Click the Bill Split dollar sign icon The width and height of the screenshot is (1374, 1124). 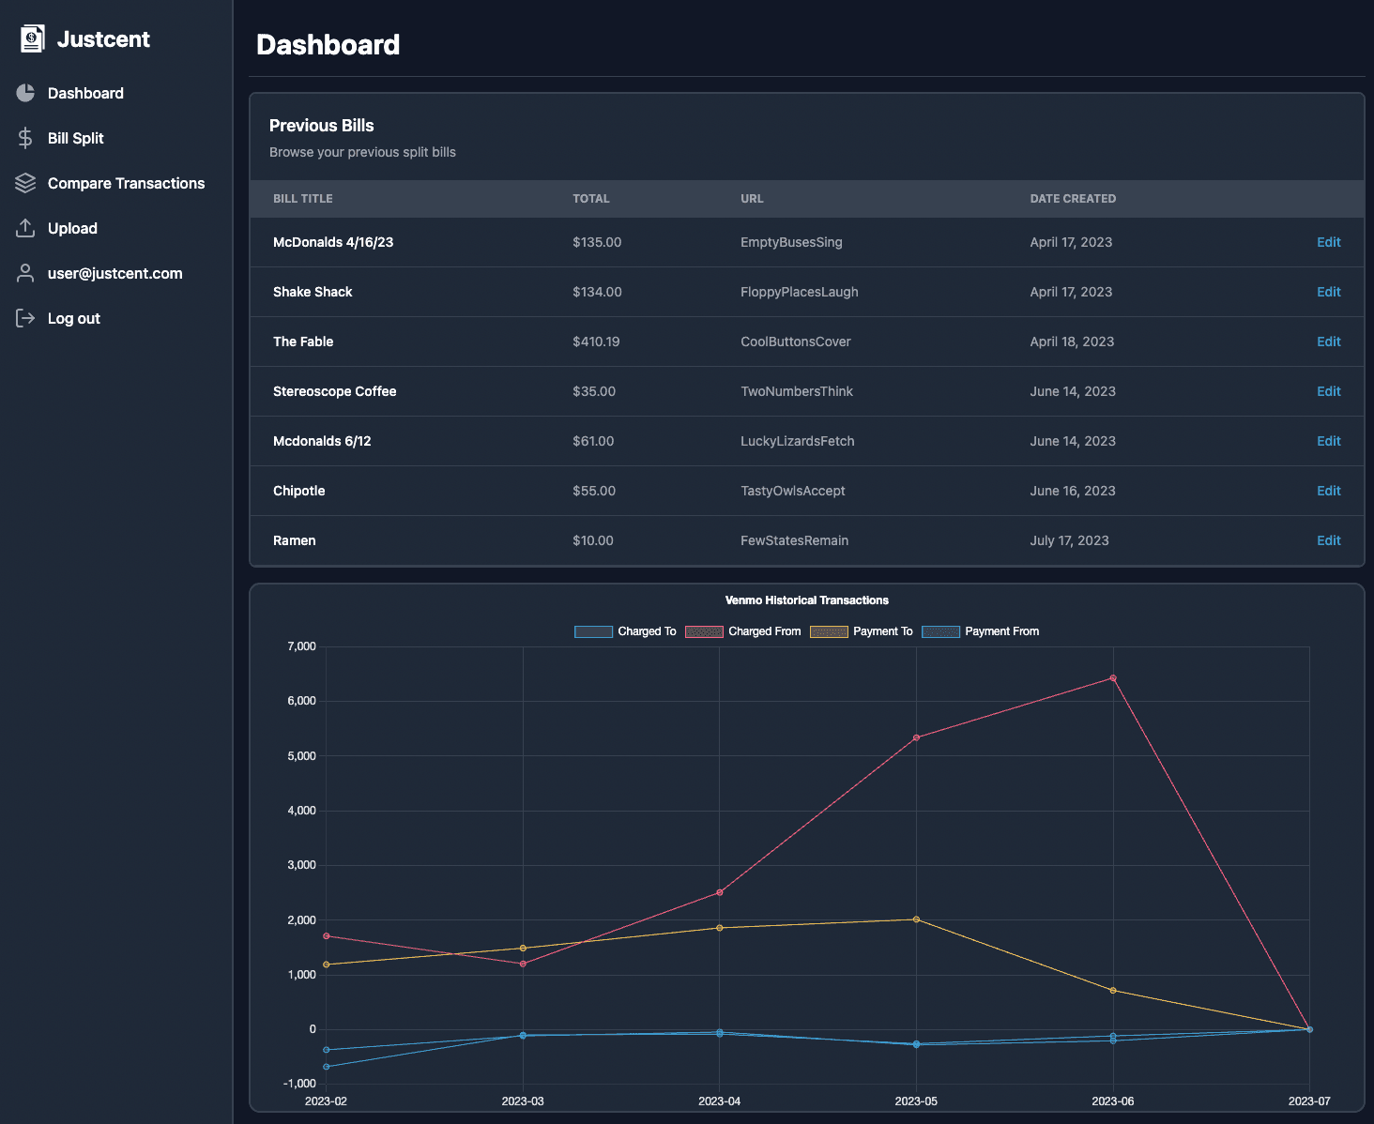pyautogui.click(x=25, y=138)
